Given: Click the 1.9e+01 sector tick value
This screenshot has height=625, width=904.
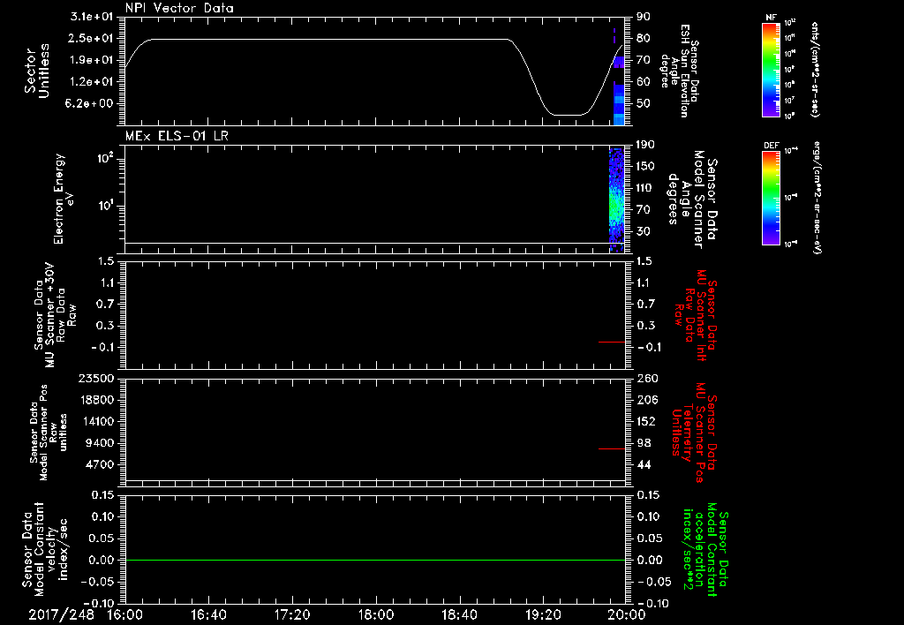Looking at the screenshot, I should [92, 60].
